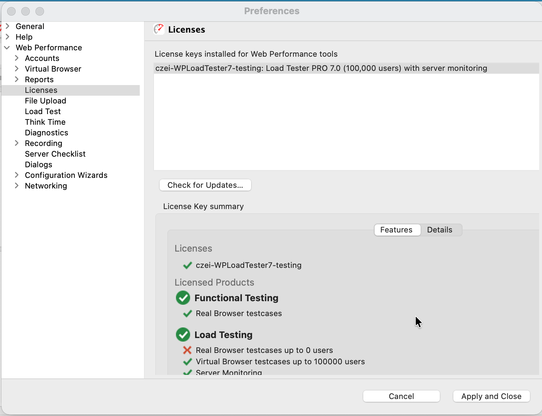The height and width of the screenshot is (416, 542).
Task: Open Reports preferences
Action: click(39, 79)
